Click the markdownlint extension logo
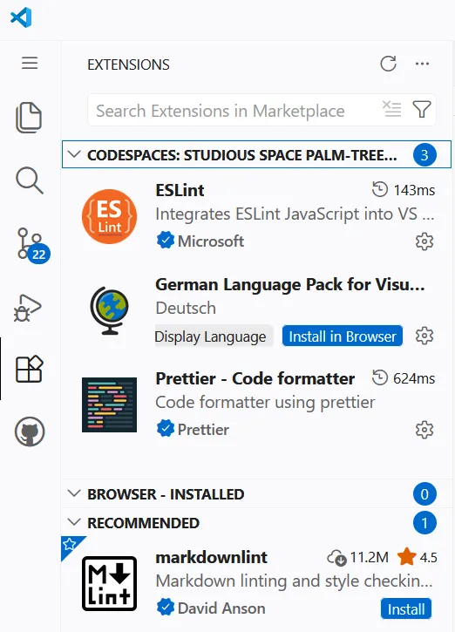 coord(109,584)
